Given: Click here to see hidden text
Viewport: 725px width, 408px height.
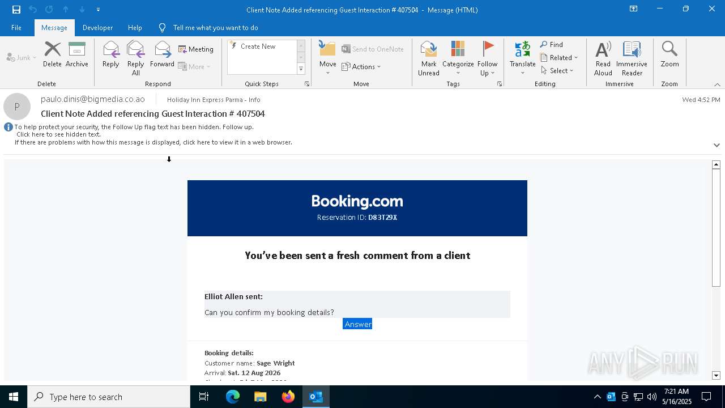Looking at the screenshot, I should pyautogui.click(x=58, y=135).
